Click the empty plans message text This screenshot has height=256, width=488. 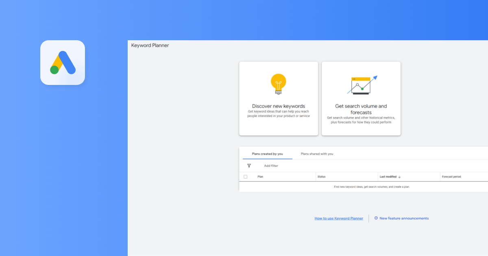click(x=372, y=187)
